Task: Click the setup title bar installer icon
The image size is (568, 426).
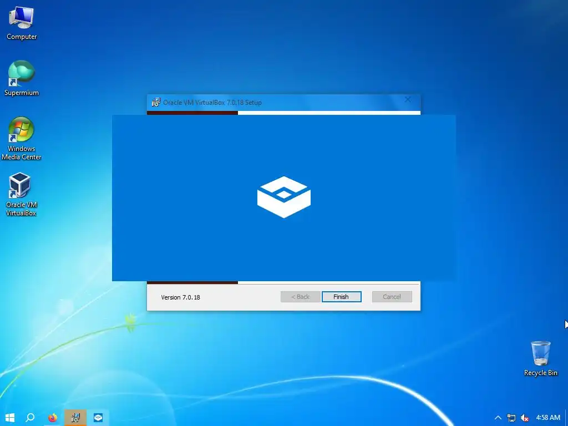Action: (156, 102)
